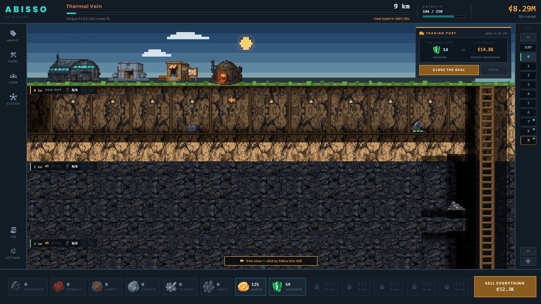Open the Station panel

click(x=13, y=99)
